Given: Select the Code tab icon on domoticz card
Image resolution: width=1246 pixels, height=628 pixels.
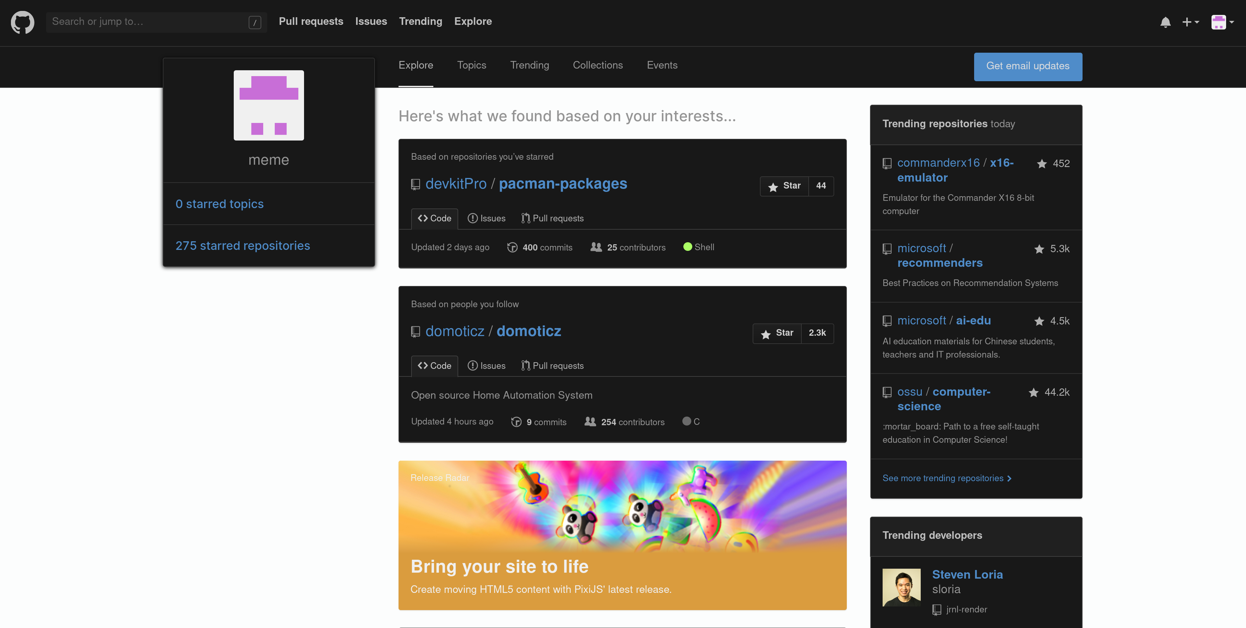Looking at the screenshot, I should (x=423, y=366).
